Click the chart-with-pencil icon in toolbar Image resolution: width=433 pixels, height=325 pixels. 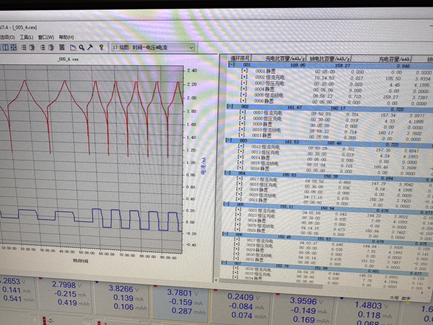tap(73, 47)
